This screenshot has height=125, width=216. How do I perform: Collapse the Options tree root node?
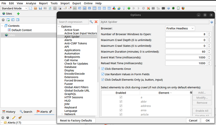point(59,27)
